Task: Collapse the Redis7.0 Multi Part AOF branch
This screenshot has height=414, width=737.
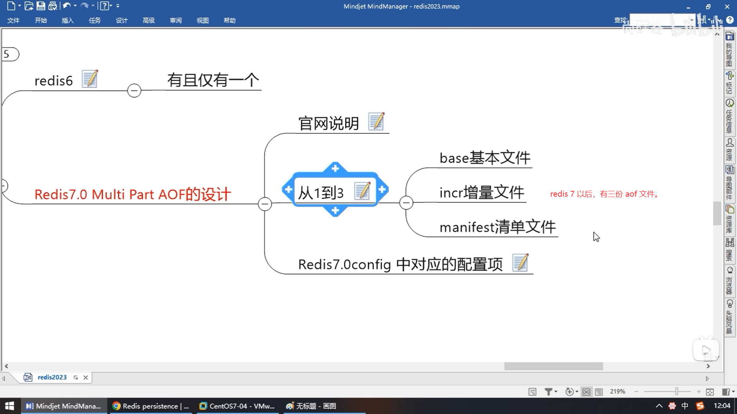Action: [x=265, y=204]
